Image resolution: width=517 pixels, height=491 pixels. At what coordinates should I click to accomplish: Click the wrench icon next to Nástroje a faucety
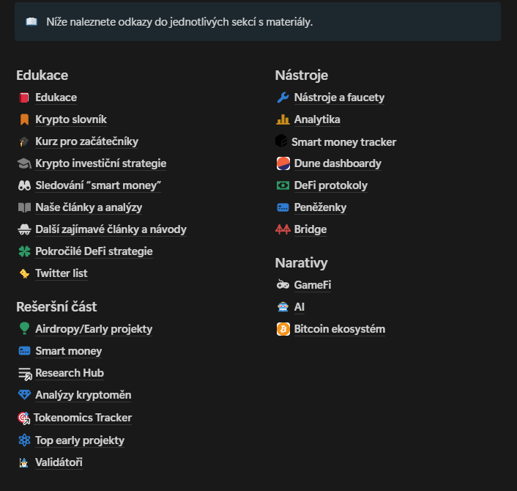[283, 97]
